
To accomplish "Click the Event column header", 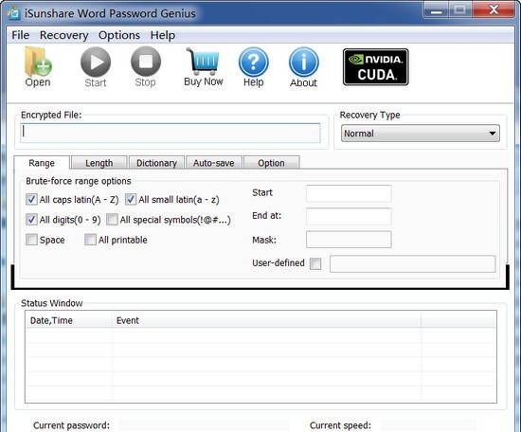I will tap(266, 320).
